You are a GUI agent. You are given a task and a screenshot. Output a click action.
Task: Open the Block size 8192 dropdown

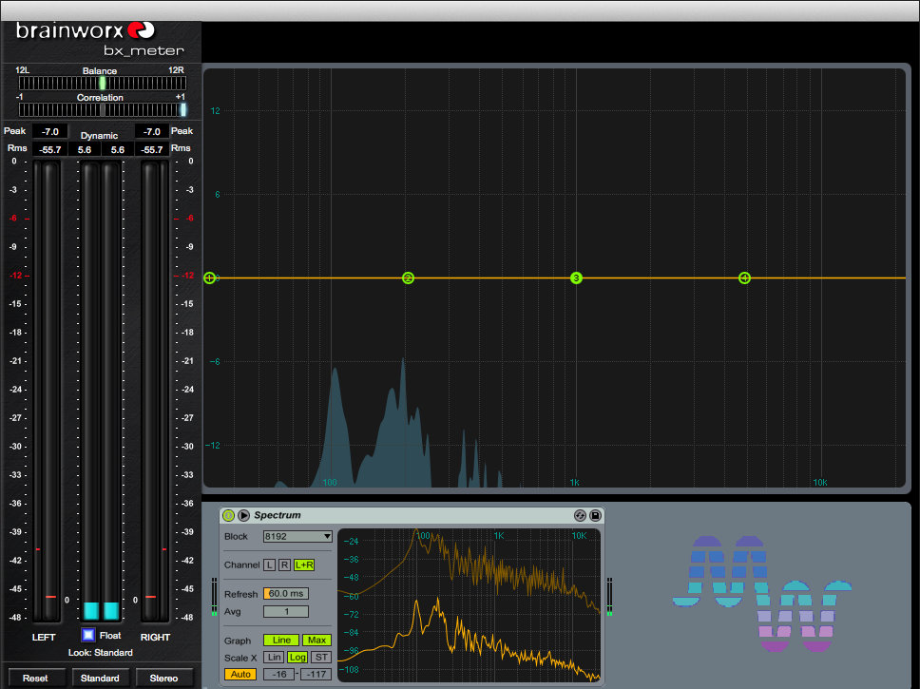[297, 536]
